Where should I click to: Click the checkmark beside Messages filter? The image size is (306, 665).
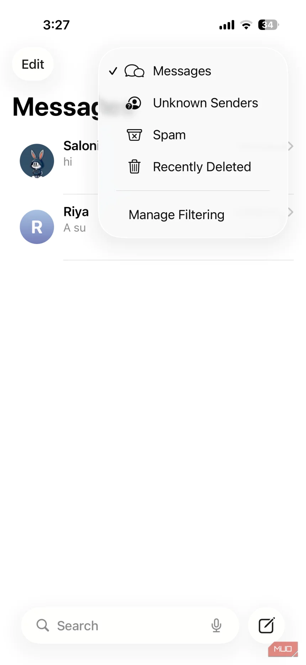tap(113, 71)
